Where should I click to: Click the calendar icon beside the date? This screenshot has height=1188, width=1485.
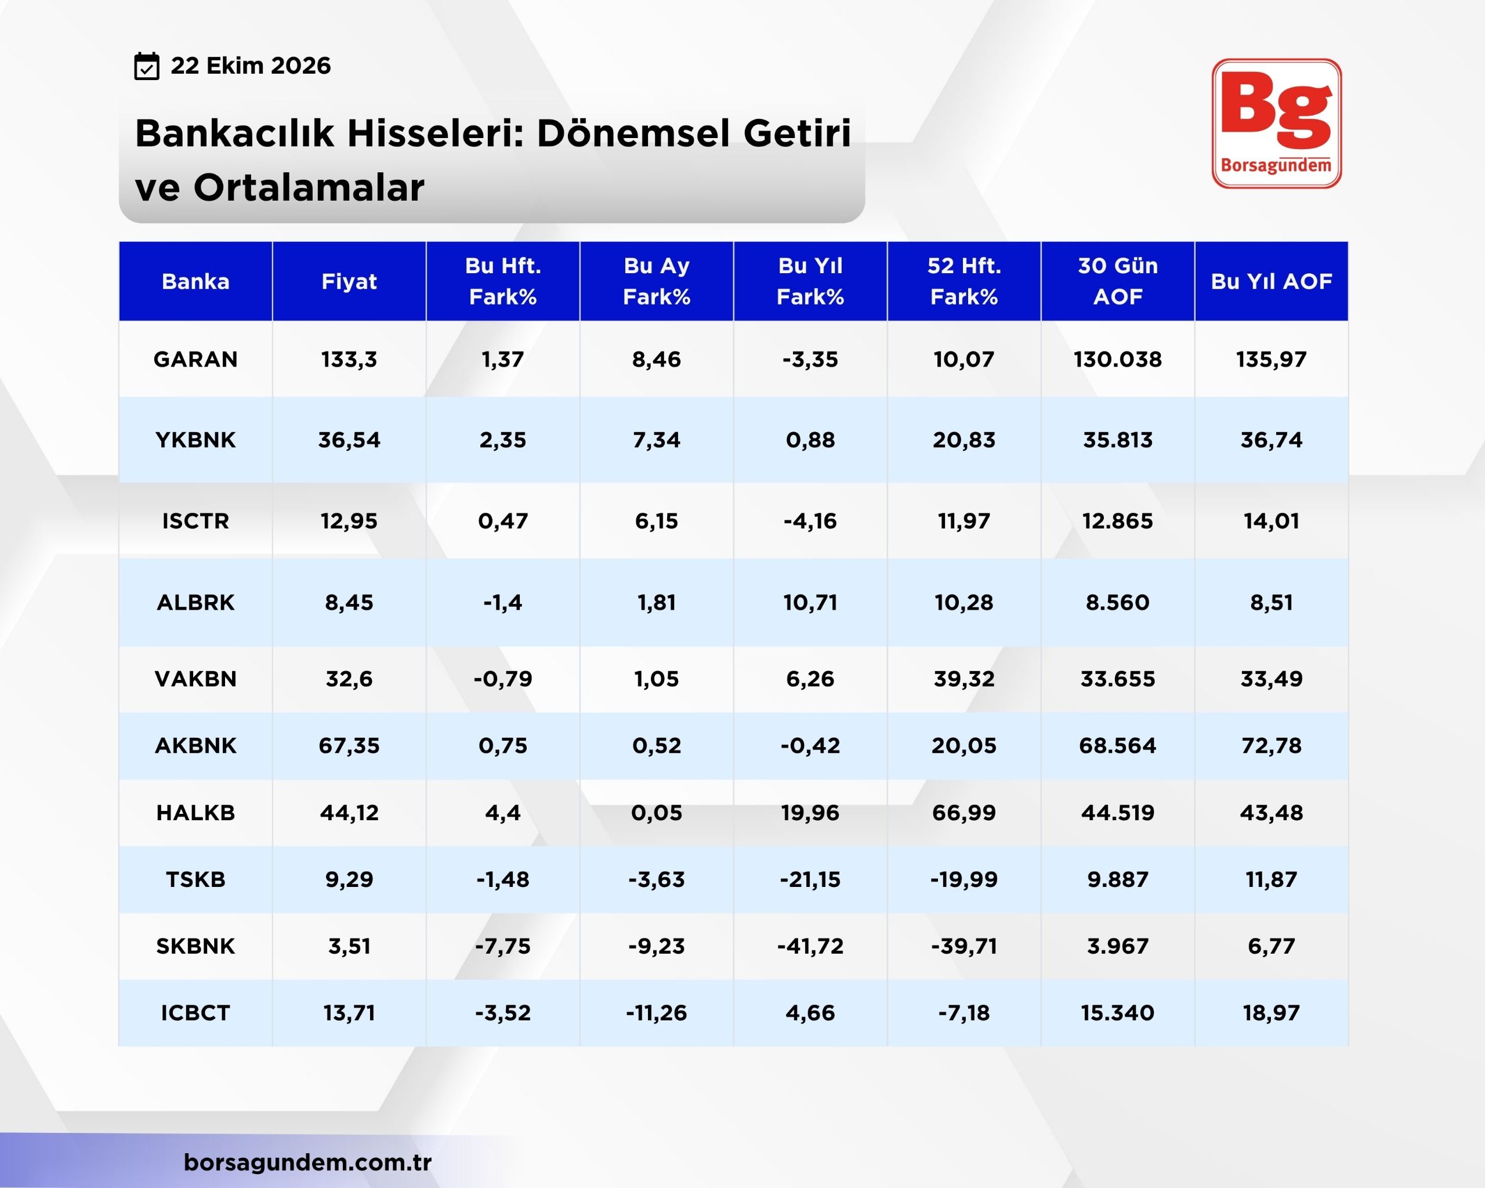click(x=147, y=66)
